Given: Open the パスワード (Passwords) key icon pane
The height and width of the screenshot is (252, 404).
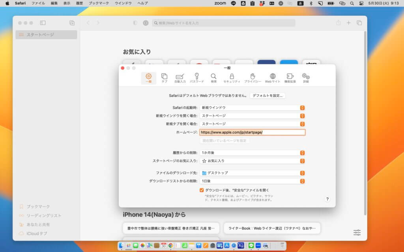Looking at the screenshot, I should pyautogui.click(x=196, y=78).
